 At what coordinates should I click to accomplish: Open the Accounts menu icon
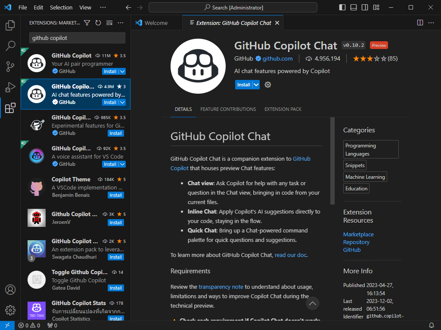10,290
